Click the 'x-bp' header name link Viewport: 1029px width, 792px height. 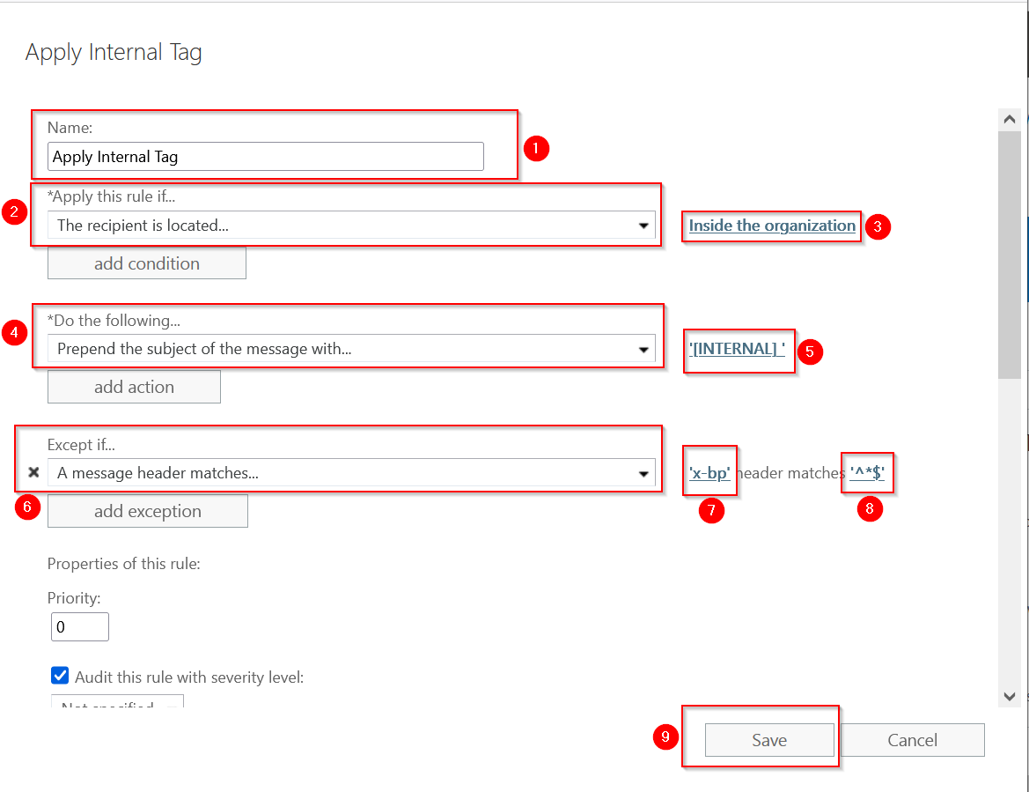709,473
